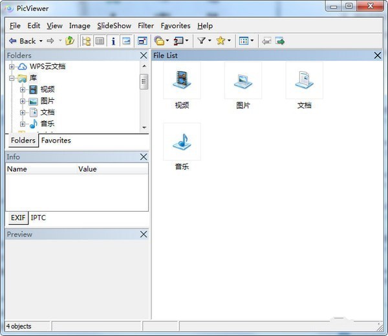Open the filter dropdown arrow
The image size is (388, 336).
point(210,40)
